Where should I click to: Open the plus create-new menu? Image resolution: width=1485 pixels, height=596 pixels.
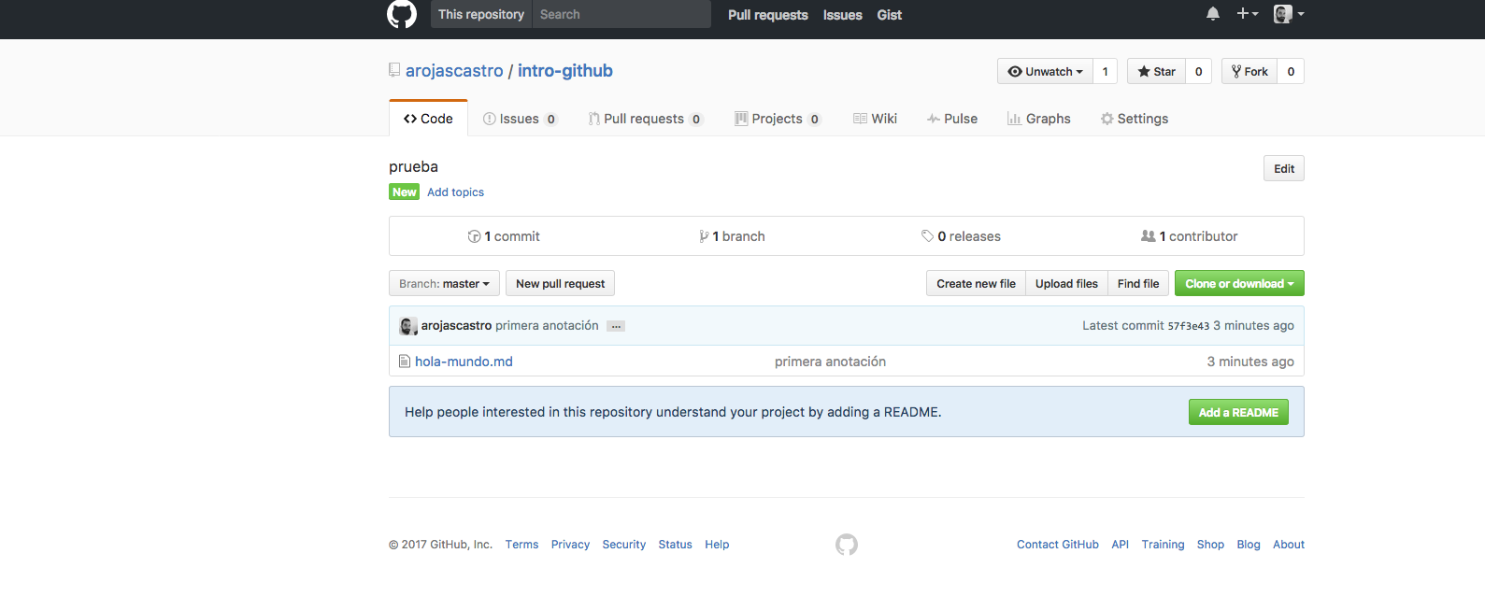1248,14
